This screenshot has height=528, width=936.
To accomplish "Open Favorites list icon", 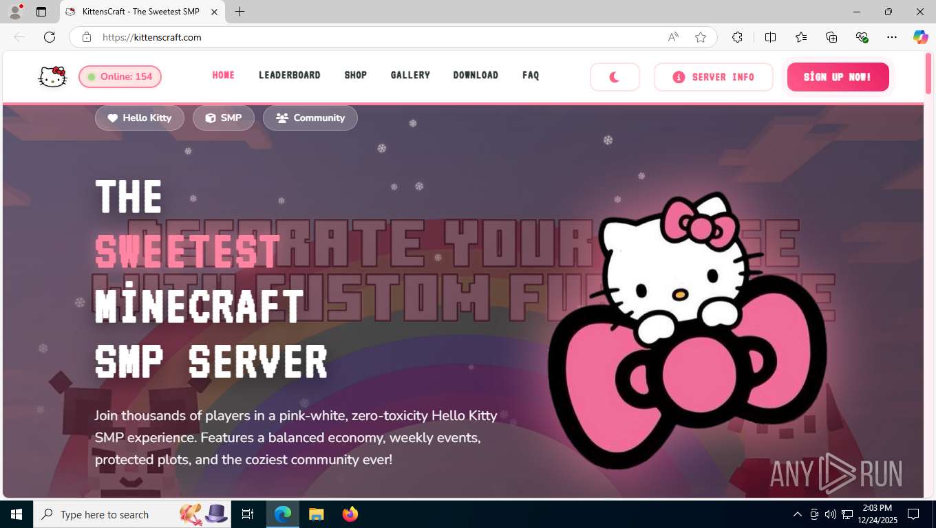I will click(x=801, y=37).
